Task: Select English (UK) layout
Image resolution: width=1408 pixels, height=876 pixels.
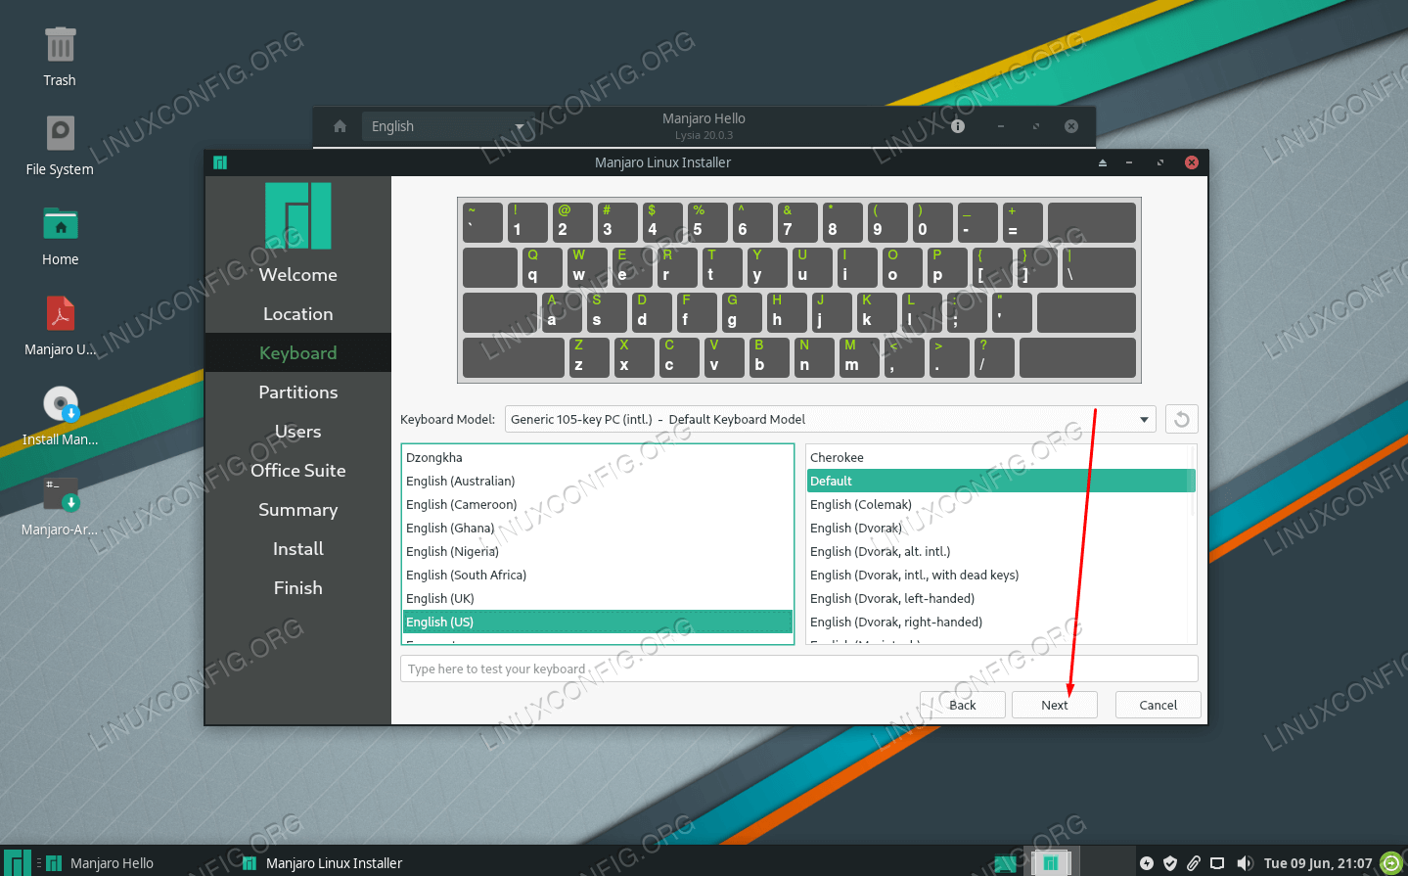Action: [598, 598]
